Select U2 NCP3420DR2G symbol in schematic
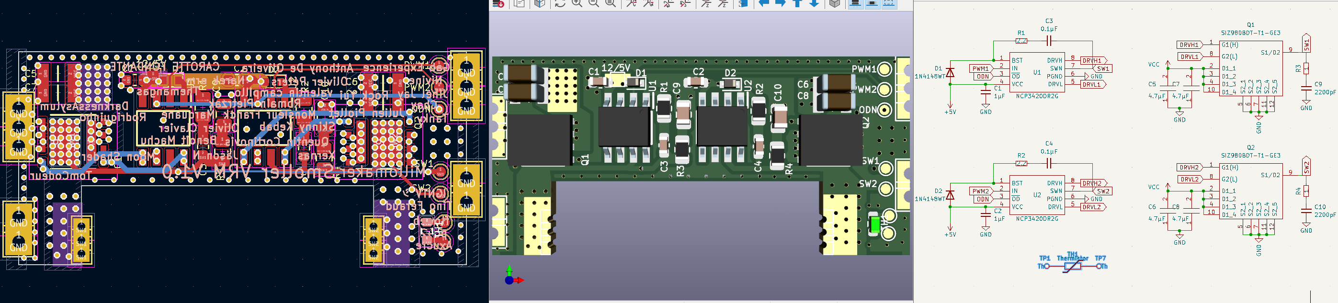1338x303 pixels. 1037,195
